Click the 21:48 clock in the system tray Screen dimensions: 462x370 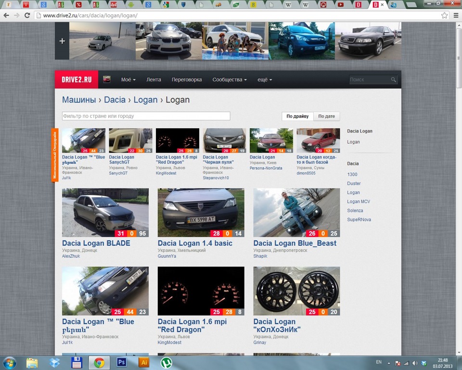[x=443, y=360]
